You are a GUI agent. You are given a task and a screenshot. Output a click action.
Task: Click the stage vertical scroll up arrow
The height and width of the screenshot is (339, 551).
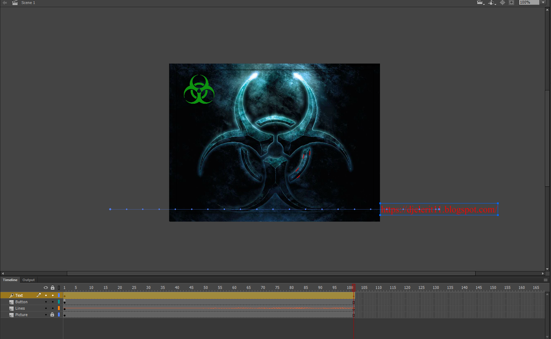(x=547, y=10)
